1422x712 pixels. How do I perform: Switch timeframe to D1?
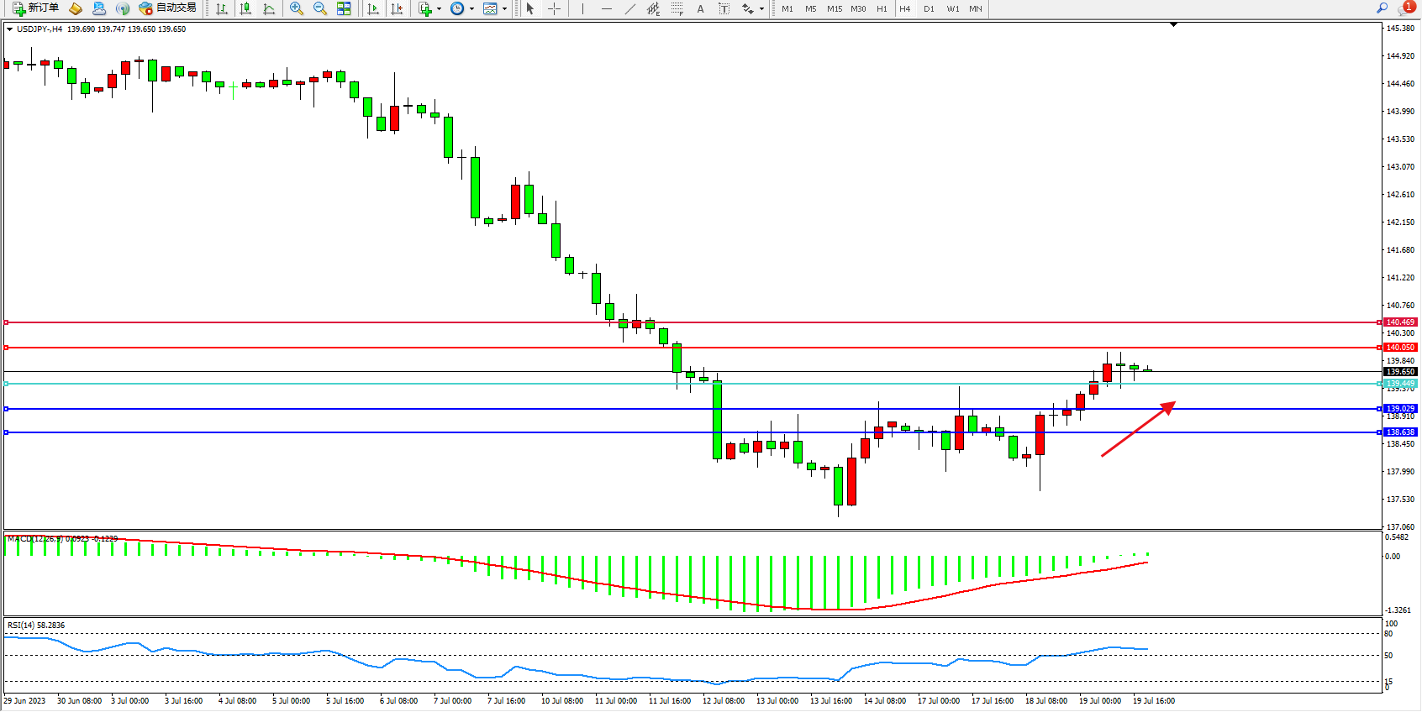point(929,8)
